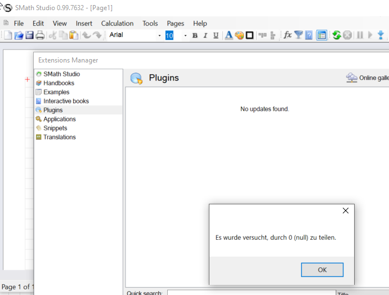
Task: Open a file with the folder icon
Action: point(19,35)
